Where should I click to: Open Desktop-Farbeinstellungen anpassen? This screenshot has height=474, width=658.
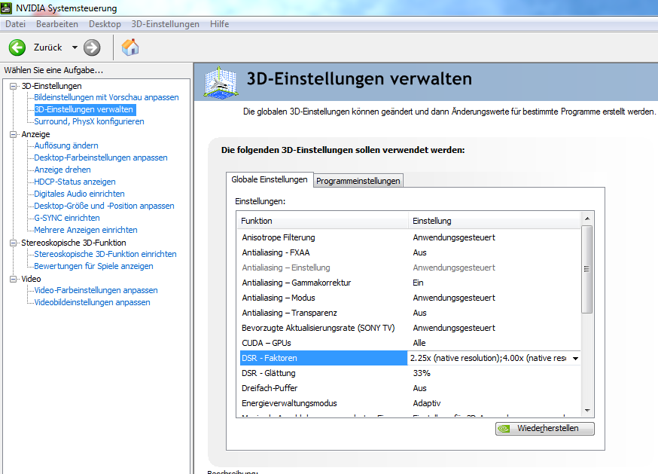[x=101, y=157]
